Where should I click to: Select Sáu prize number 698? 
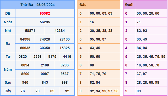click(65, 82)
